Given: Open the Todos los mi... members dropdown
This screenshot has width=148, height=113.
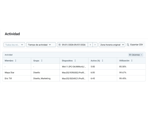Looking at the screenshot, I should pyautogui.click(x=14, y=45).
